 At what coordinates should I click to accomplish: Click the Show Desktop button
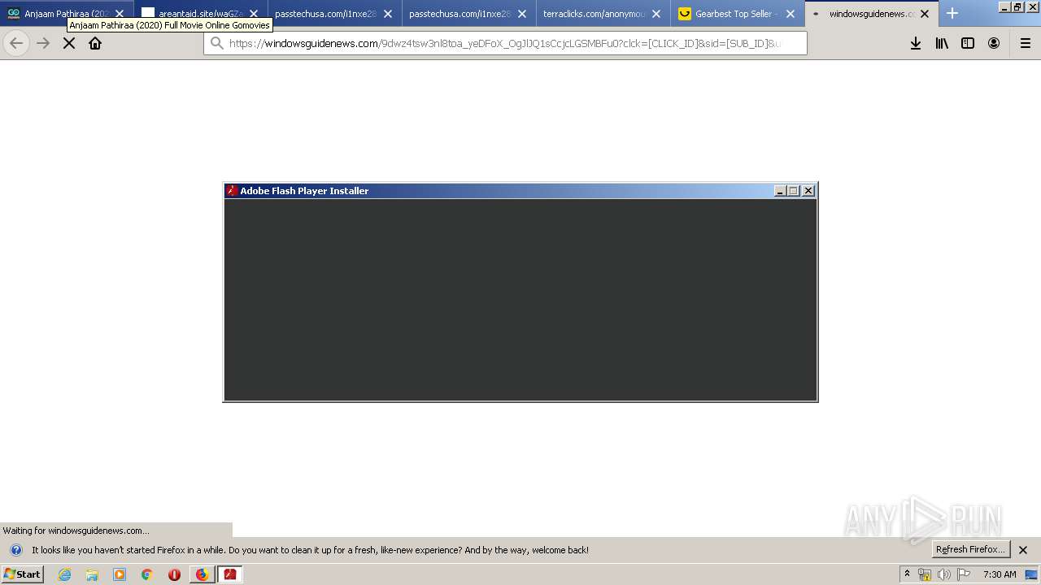[x=1032, y=574]
